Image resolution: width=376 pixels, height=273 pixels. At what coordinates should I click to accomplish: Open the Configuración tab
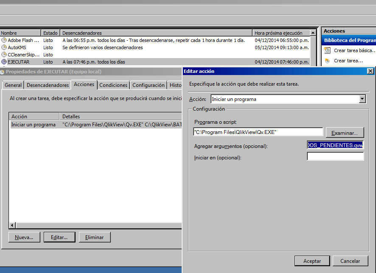point(149,85)
